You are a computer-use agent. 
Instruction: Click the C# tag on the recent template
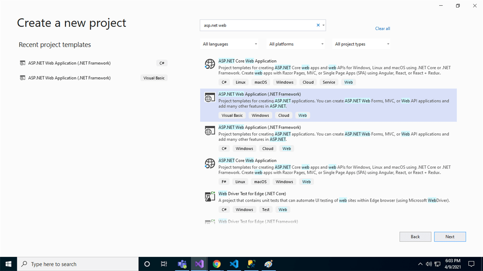(x=162, y=63)
